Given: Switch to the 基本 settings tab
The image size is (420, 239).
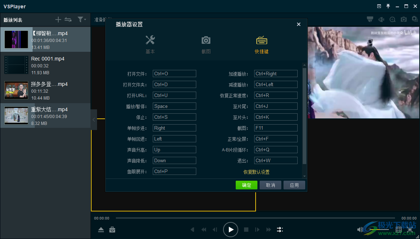Looking at the screenshot, I should click(x=150, y=45).
